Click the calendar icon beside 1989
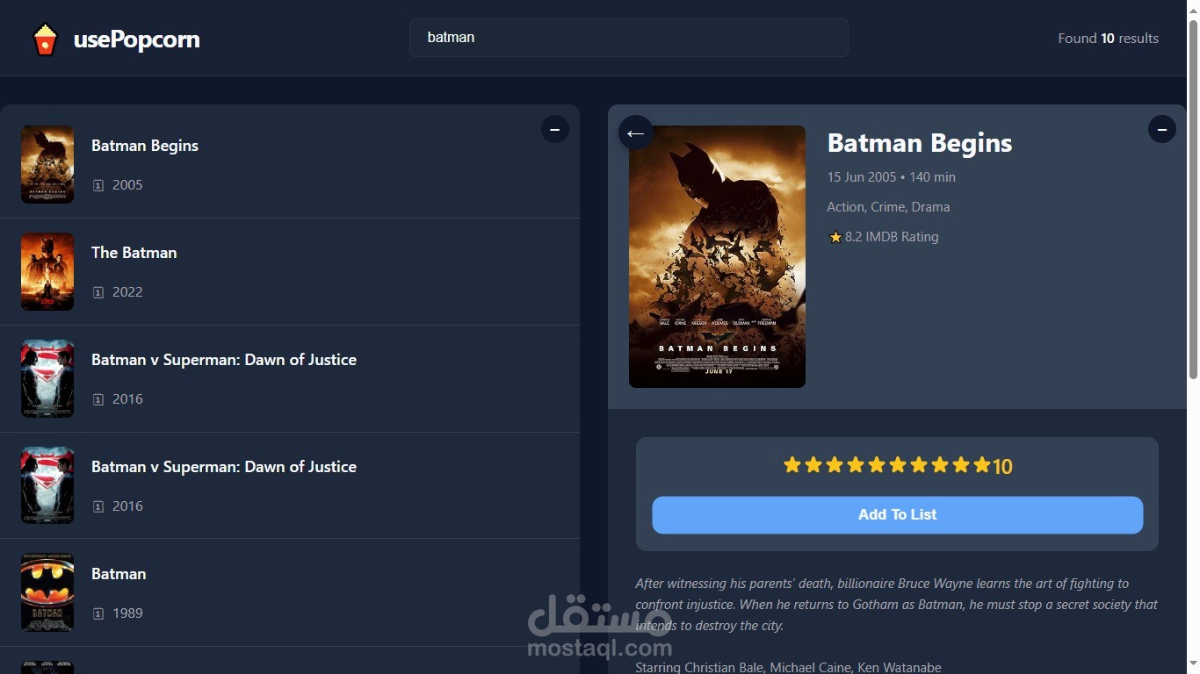Image resolution: width=1200 pixels, height=674 pixels. 98,613
